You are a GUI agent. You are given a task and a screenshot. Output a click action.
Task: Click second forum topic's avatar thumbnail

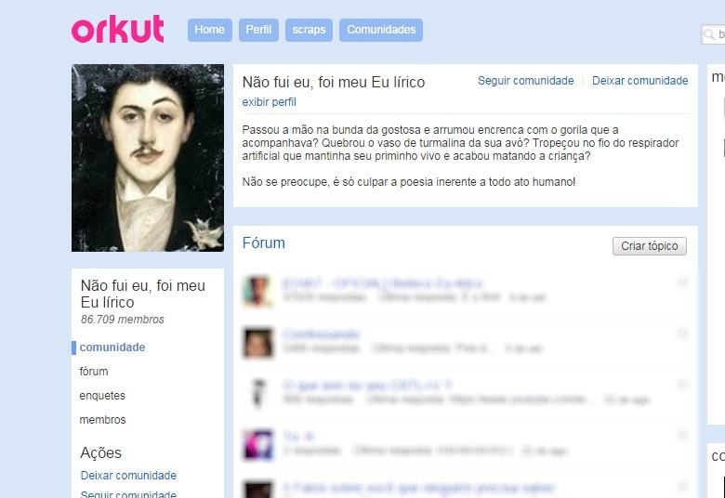[x=257, y=343]
